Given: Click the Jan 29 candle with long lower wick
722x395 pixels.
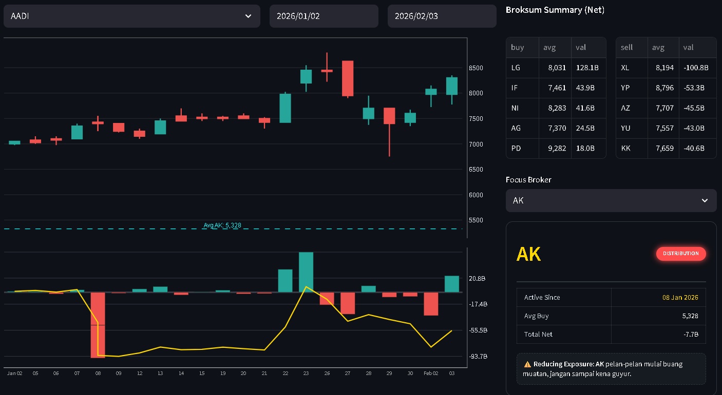Looking at the screenshot, I should click(x=389, y=116).
